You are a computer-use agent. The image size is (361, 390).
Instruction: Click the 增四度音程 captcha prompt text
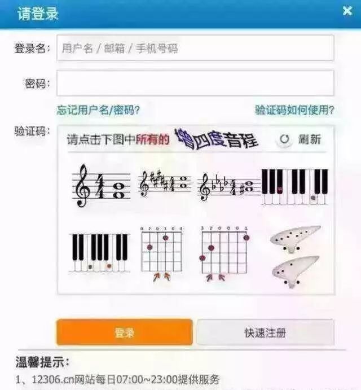[x=216, y=139]
